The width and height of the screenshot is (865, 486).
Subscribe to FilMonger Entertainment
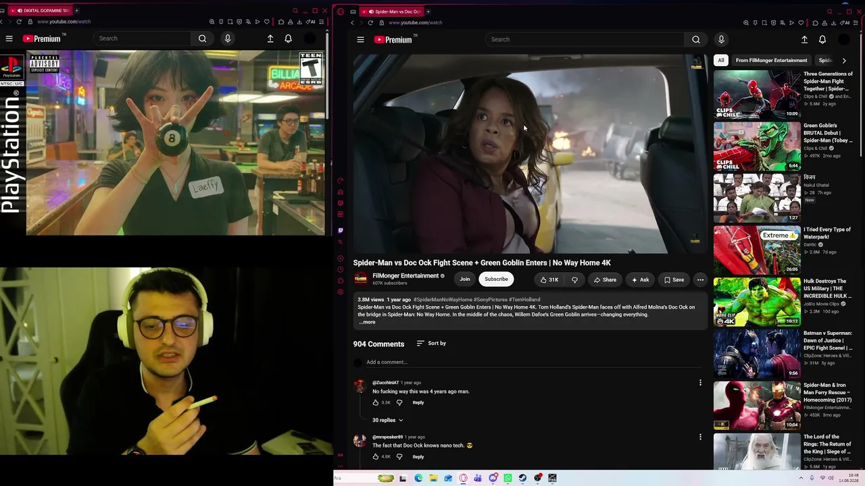496,279
